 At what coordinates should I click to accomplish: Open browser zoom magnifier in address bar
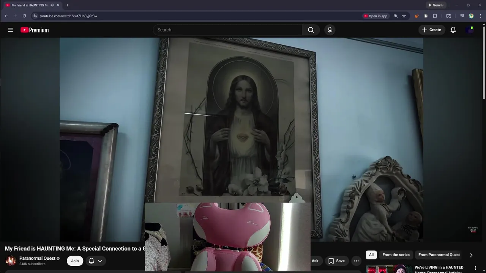tap(396, 16)
